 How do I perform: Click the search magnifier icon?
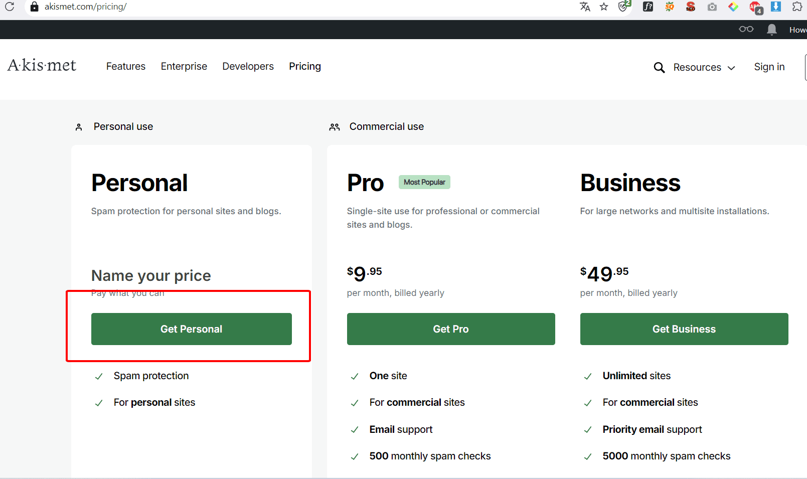click(x=659, y=67)
